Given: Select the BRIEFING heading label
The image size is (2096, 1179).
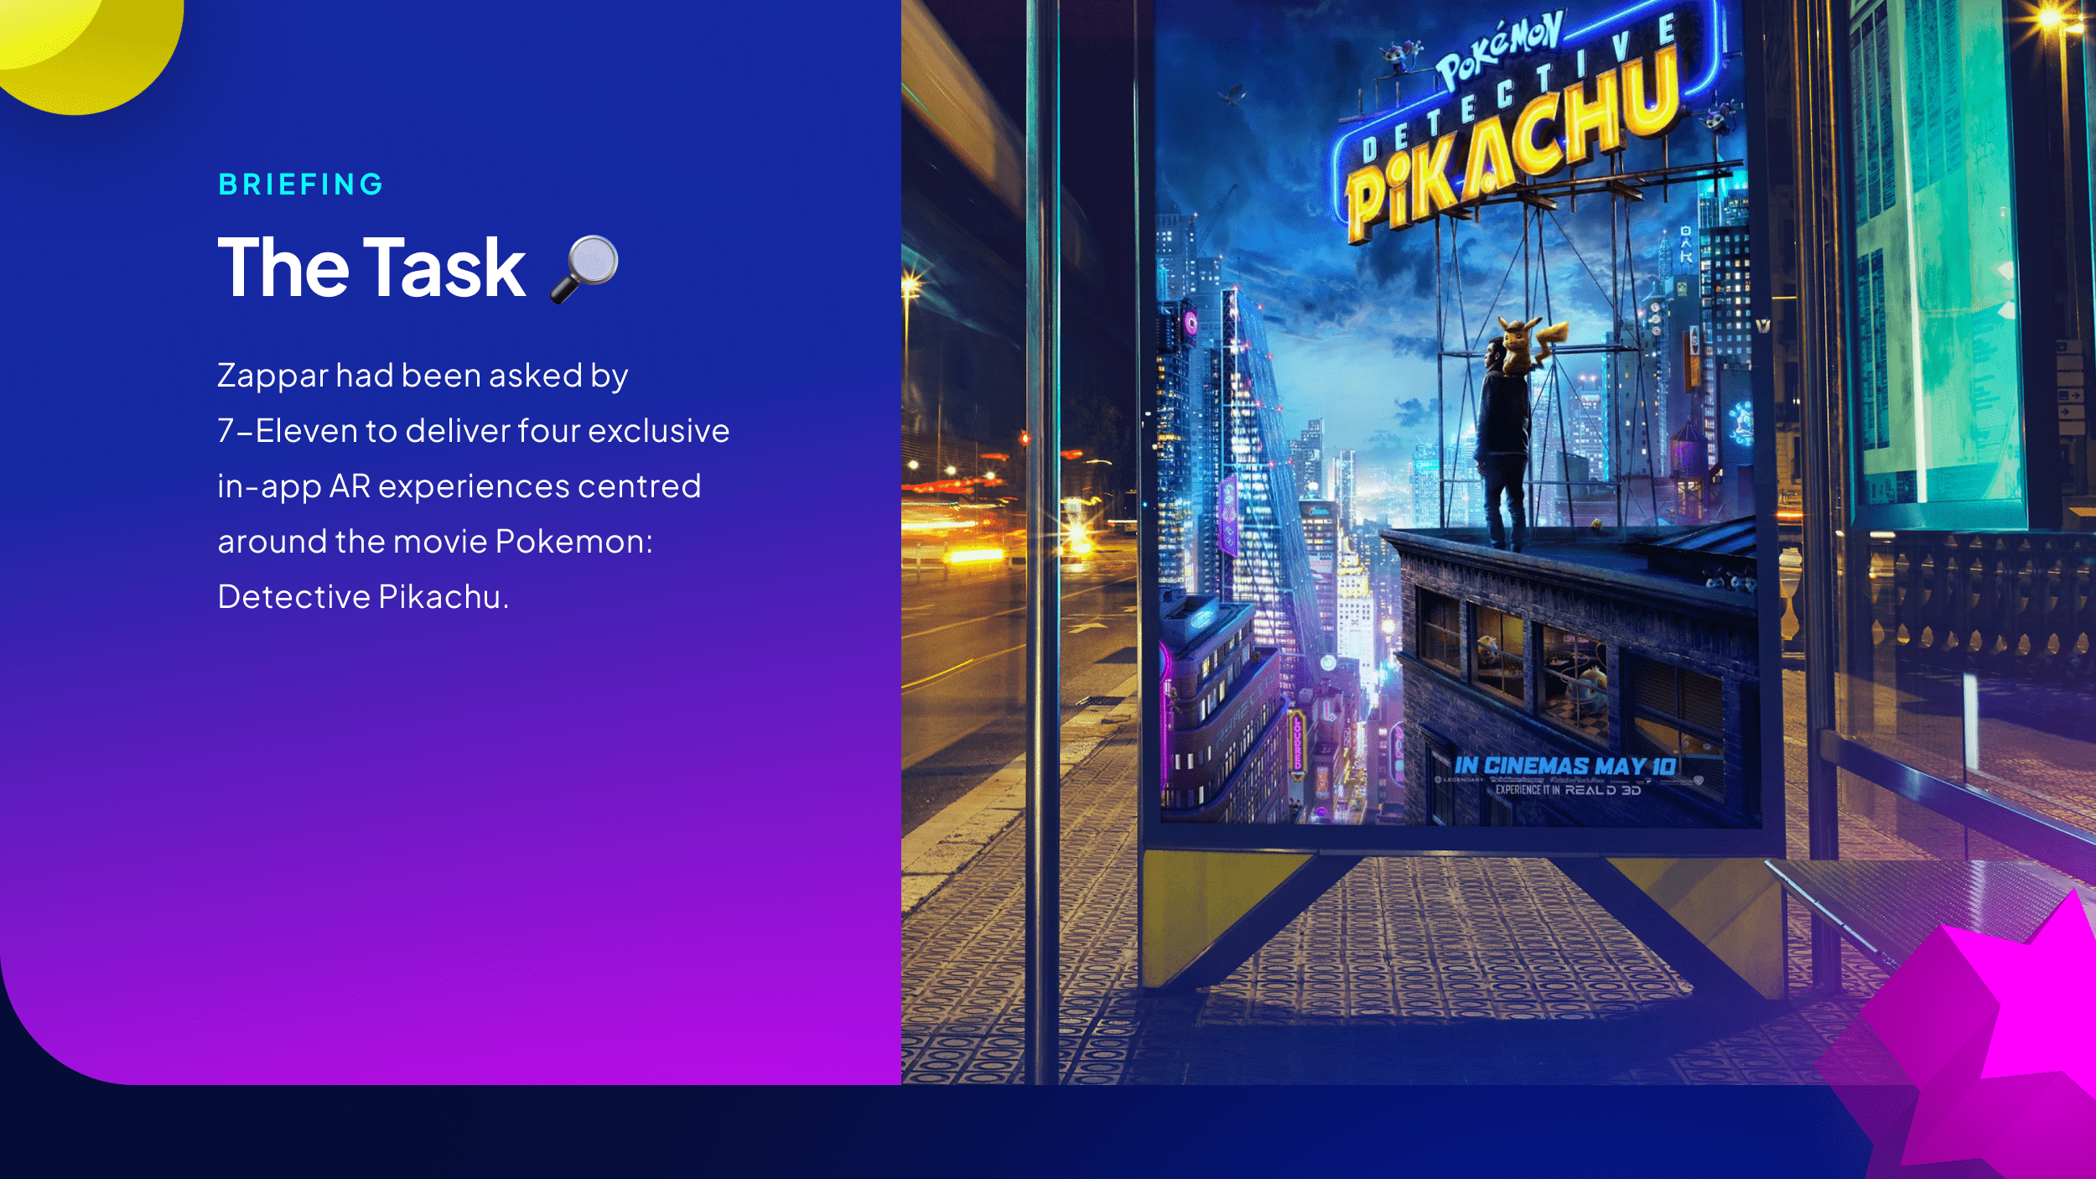Looking at the screenshot, I should coord(300,184).
